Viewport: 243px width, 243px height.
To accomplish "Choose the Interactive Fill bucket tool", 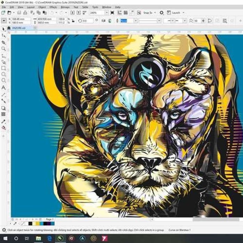I will coord(3,128).
